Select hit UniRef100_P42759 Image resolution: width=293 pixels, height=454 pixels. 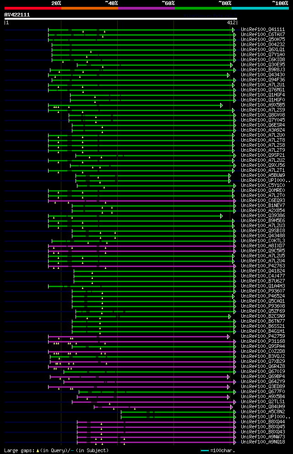click(263, 336)
